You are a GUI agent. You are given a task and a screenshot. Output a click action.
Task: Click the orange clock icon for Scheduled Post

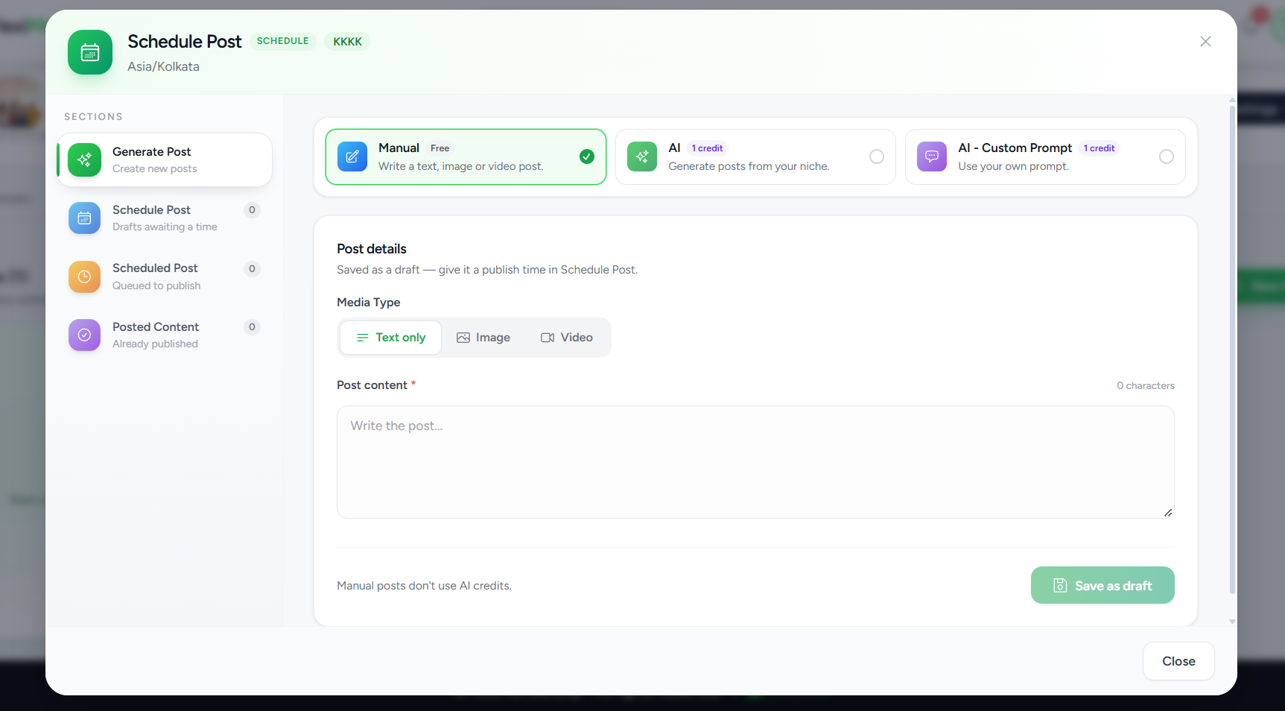(x=84, y=276)
